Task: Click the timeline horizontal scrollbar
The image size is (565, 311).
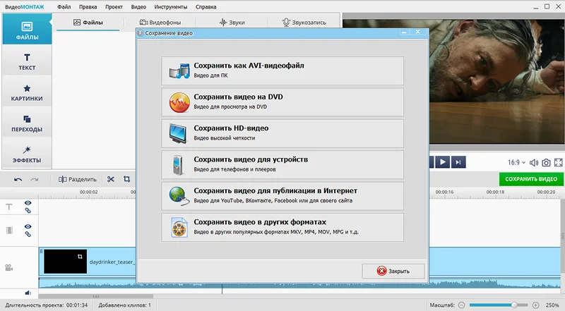Action: [x=96, y=296]
